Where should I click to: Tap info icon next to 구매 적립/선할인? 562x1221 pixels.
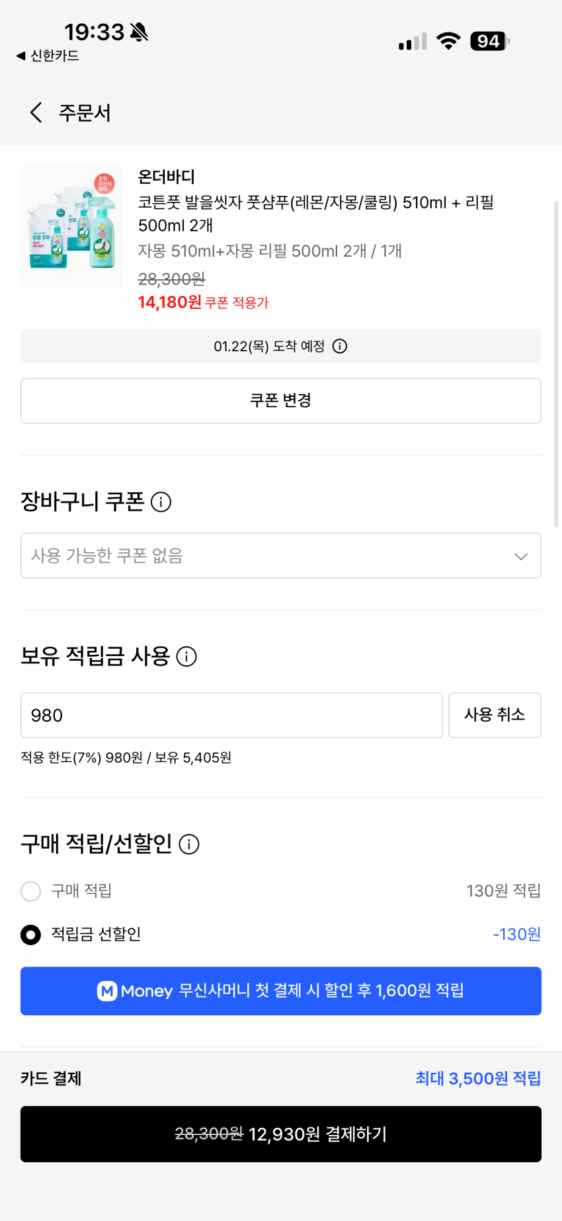[x=189, y=845]
